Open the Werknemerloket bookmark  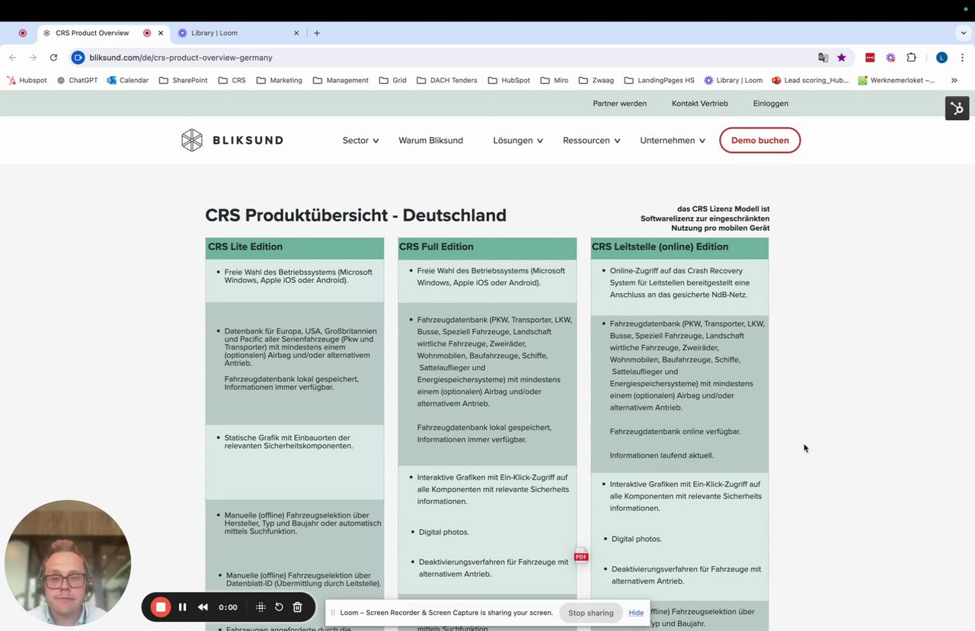tap(897, 80)
